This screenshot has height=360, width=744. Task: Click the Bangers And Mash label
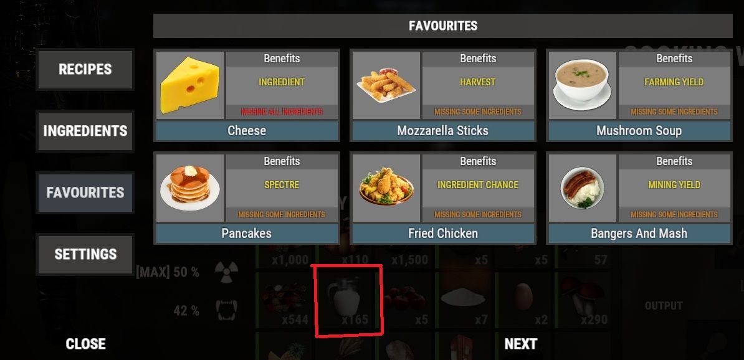639,234
